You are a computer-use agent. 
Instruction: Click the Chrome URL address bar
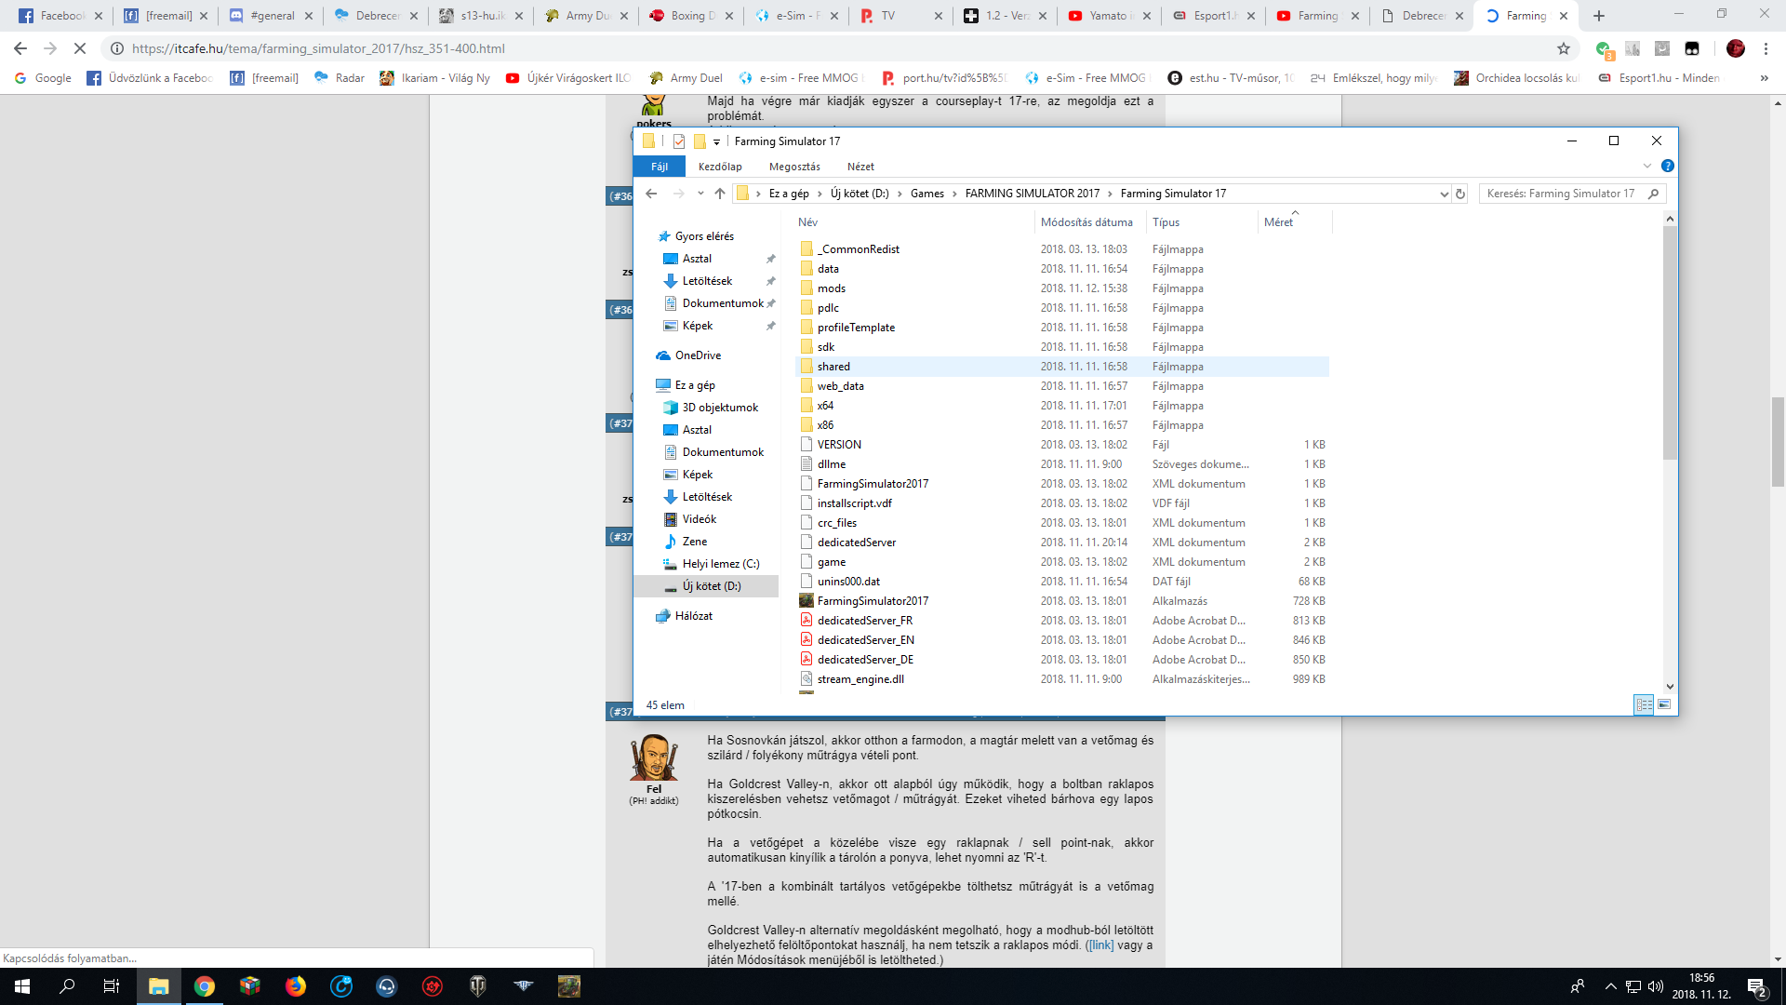(x=837, y=48)
